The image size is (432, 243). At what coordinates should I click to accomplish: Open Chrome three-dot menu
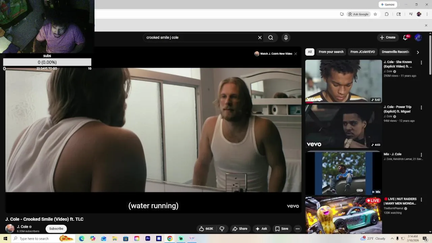tap(427, 14)
